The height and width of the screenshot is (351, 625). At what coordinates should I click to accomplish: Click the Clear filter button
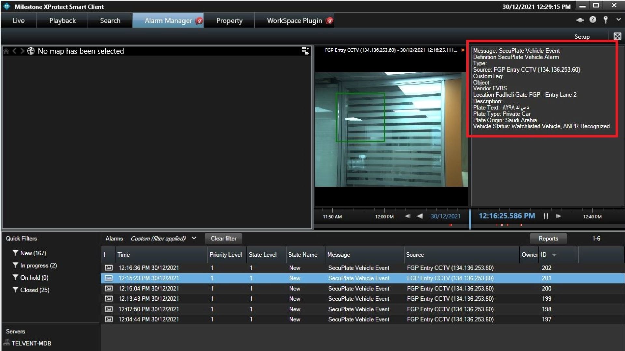click(223, 239)
